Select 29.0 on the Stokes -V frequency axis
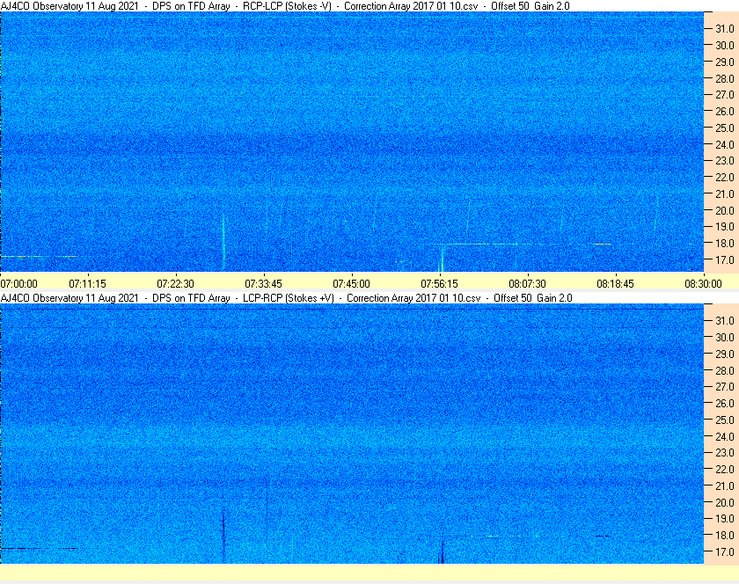The height and width of the screenshot is (584, 739). click(x=725, y=62)
